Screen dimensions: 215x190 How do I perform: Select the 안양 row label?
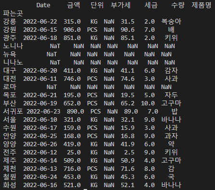[x=10, y=136]
